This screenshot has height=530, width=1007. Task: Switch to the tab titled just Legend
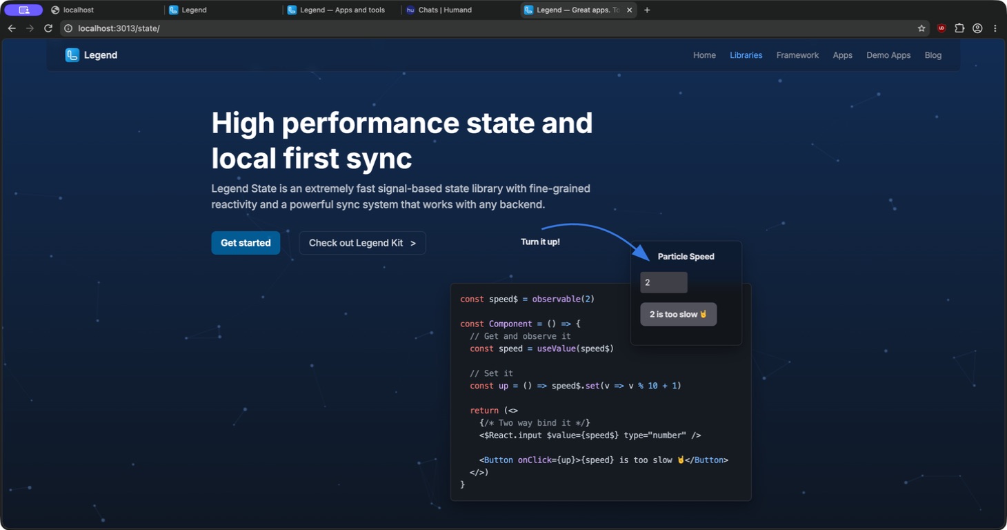coord(223,10)
